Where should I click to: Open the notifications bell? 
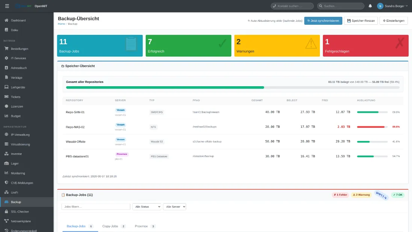point(370,6)
